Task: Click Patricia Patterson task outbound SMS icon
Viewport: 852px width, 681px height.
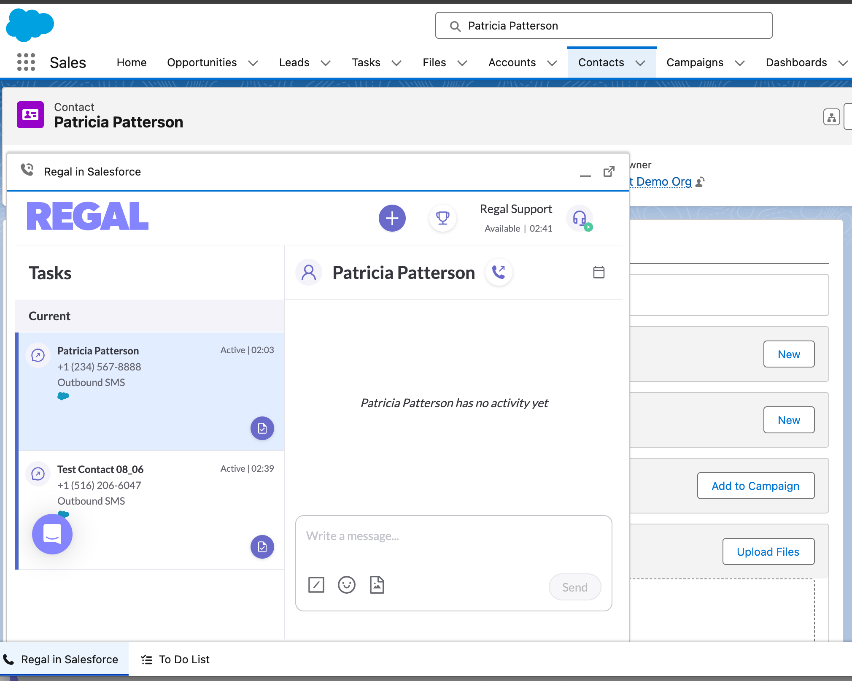Action: (38, 355)
